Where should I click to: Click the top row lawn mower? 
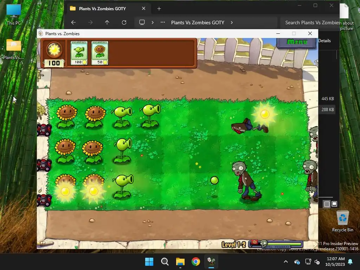coord(44,130)
